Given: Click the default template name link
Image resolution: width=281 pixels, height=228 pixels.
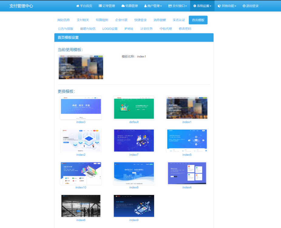Looking at the screenshot, I should point(134,122).
